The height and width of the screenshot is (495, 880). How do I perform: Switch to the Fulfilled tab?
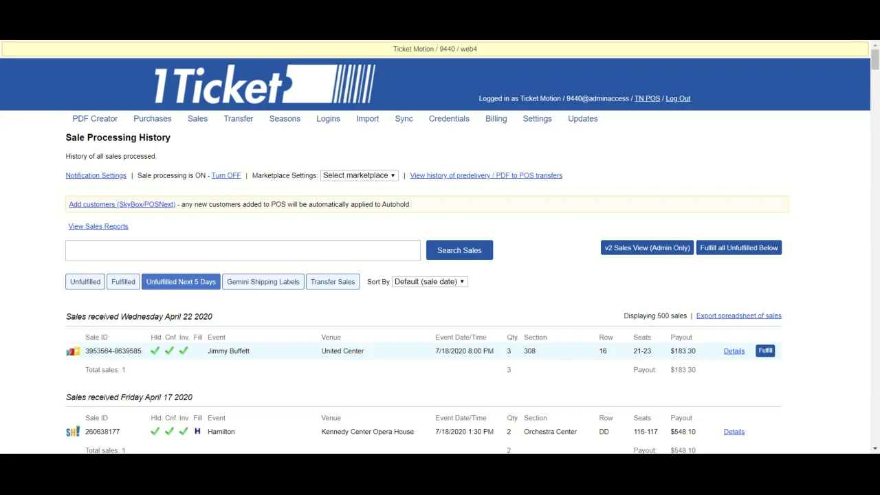[x=123, y=282]
